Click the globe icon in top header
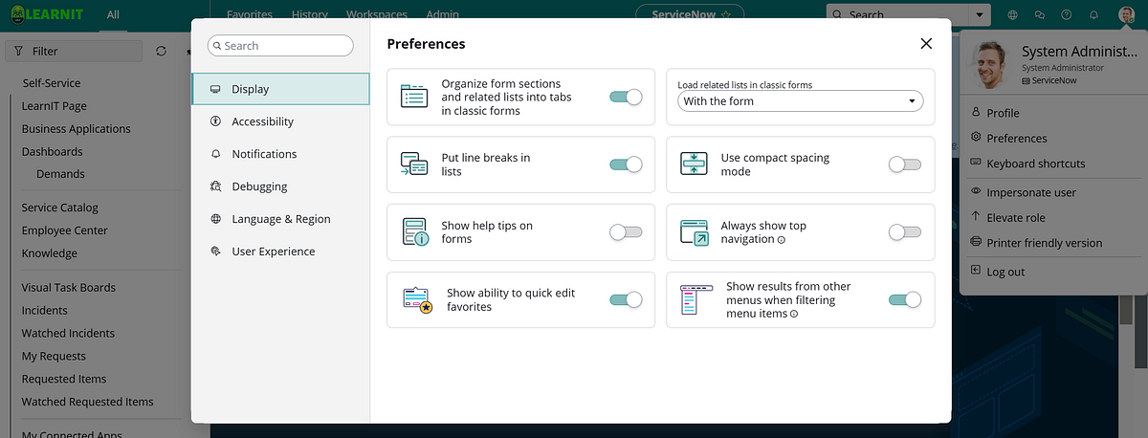Viewport: 1148px width, 438px height. click(1013, 14)
